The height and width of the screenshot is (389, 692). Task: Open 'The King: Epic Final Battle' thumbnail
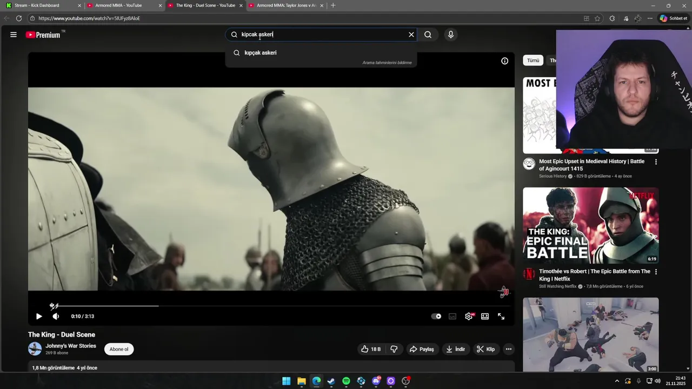591,225
